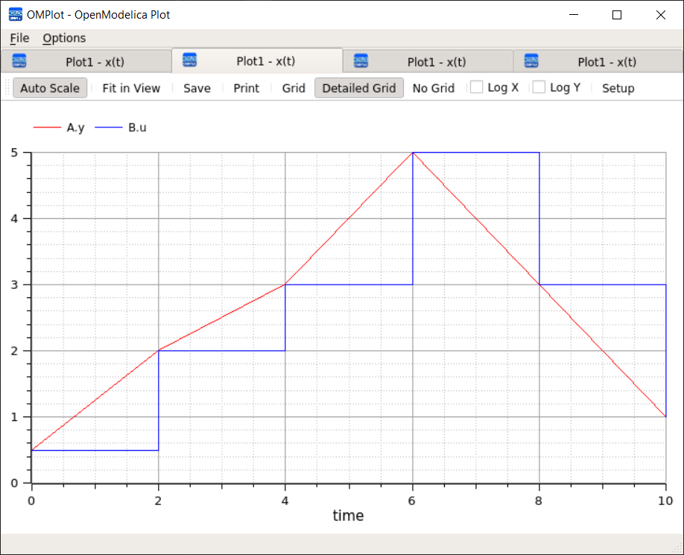Viewport: 684px width, 555px height.
Task: Click the OMPlot icon on the fourth Plot1 tab
Action: pos(531,60)
